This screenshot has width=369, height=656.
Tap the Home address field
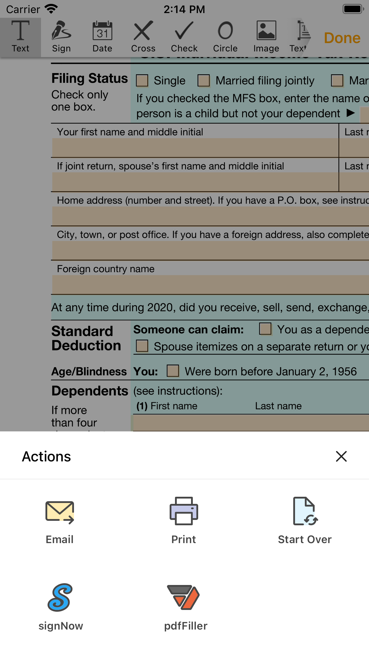pyautogui.click(x=211, y=216)
